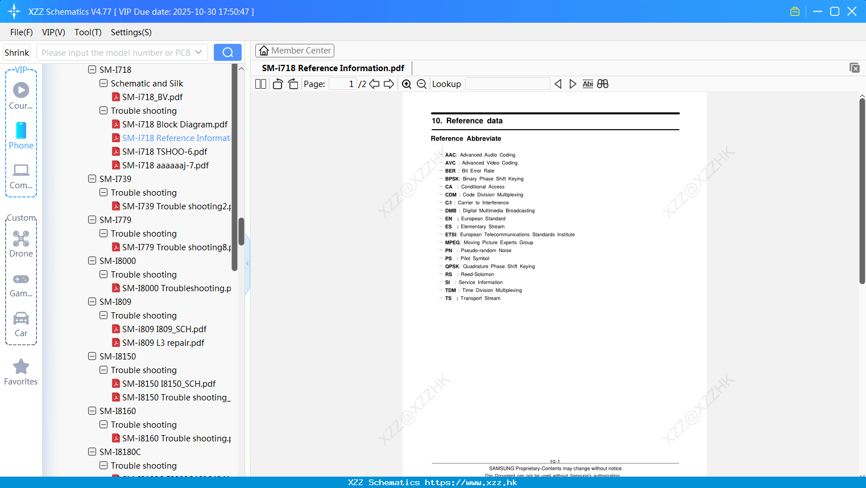Image resolution: width=866 pixels, height=488 pixels.
Task: Click the binoculars search icon
Action: (603, 84)
